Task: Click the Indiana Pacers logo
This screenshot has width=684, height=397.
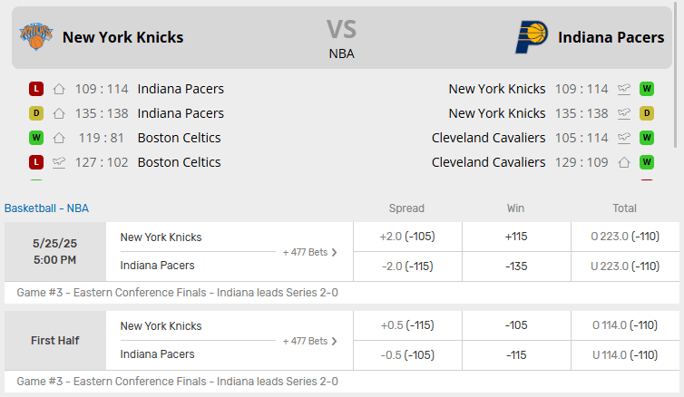Action: (532, 37)
